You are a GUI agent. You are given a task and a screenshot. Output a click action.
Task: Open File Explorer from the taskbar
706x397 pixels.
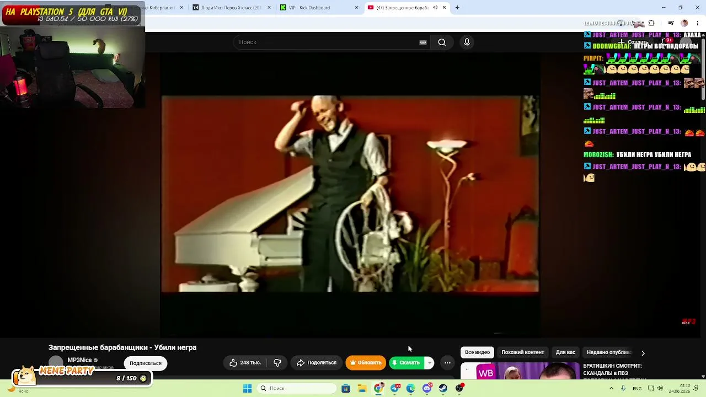[362, 388]
